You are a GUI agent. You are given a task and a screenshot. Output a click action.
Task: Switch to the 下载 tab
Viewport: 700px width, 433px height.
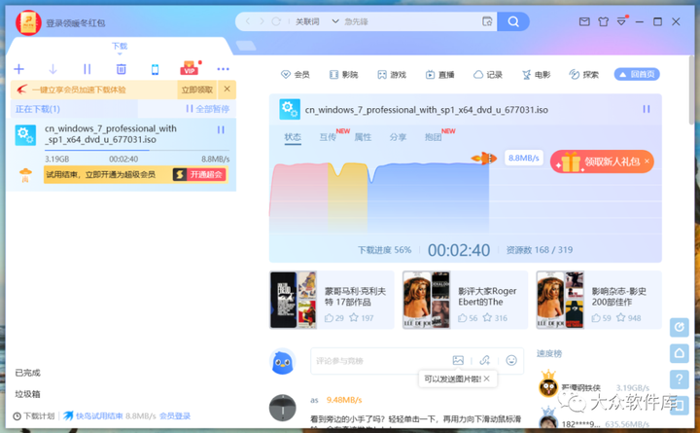point(120,46)
